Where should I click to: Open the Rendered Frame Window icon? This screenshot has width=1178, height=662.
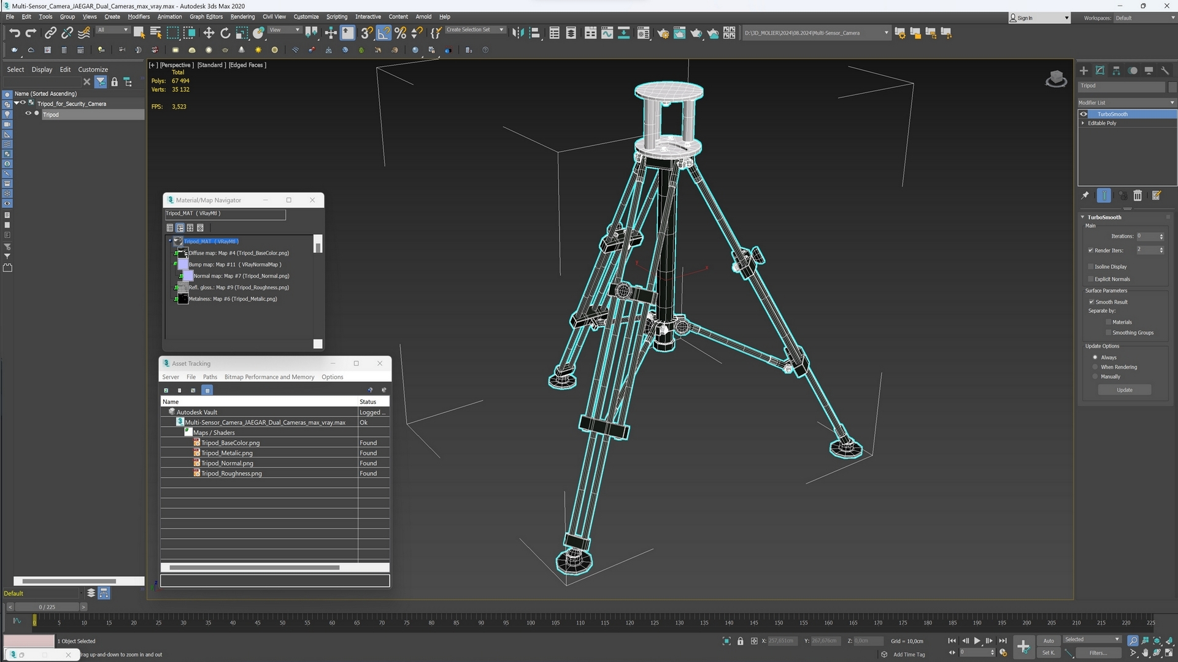(679, 33)
